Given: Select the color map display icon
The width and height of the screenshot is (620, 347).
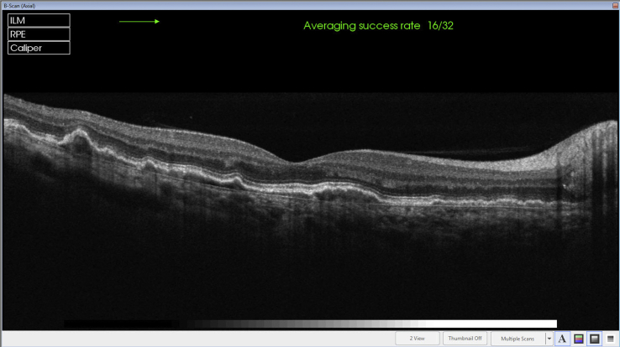Looking at the screenshot, I should click(x=578, y=339).
